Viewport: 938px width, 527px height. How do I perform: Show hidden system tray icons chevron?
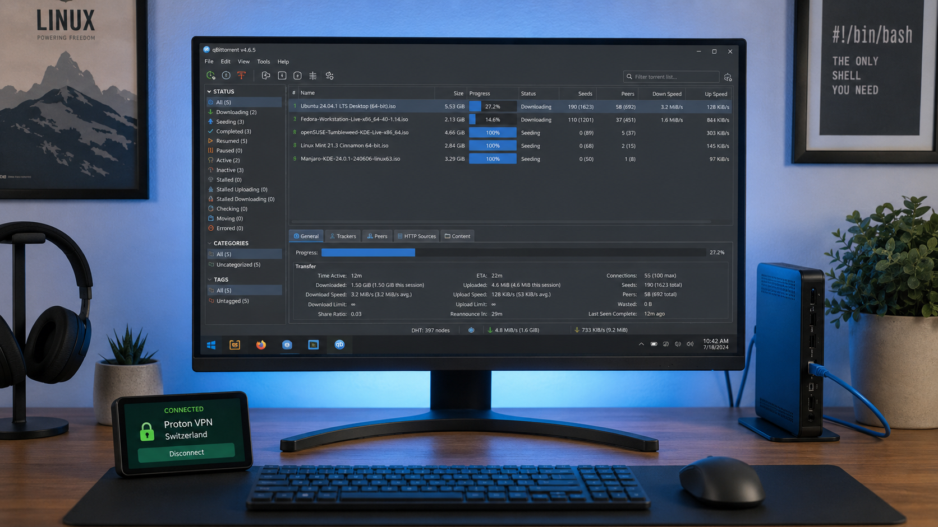pos(641,344)
